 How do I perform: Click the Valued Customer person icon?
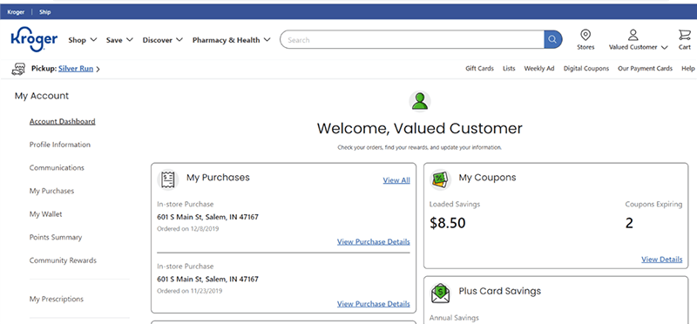pyautogui.click(x=633, y=35)
